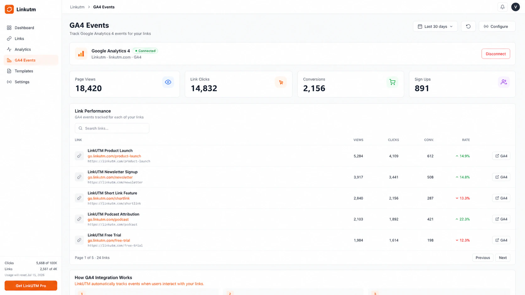525x295 pixels.
Task: Click link icon for LinkUTM Newsletter Signup
Action: pyautogui.click(x=79, y=177)
